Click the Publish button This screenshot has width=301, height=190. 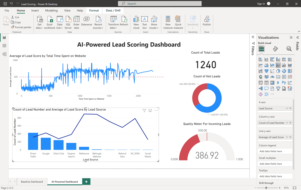tap(207, 22)
